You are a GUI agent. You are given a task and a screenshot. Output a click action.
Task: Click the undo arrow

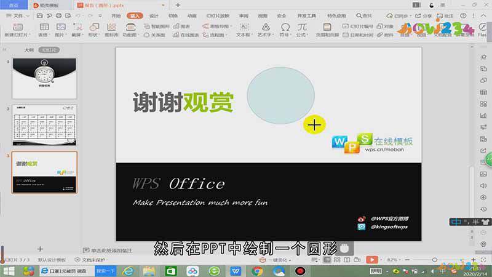coord(78,15)
